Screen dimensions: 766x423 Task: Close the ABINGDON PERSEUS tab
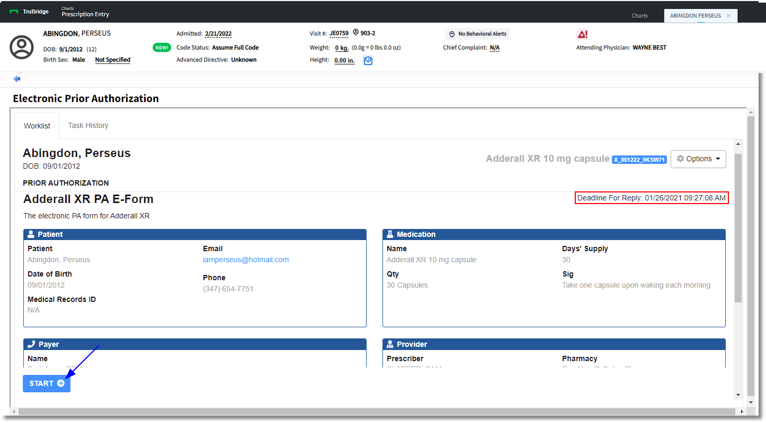728,16
